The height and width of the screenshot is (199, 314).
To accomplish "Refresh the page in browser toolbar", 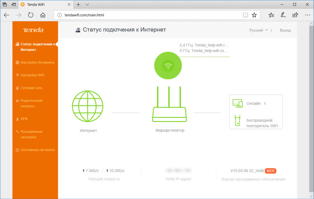I will pos(31,15).
